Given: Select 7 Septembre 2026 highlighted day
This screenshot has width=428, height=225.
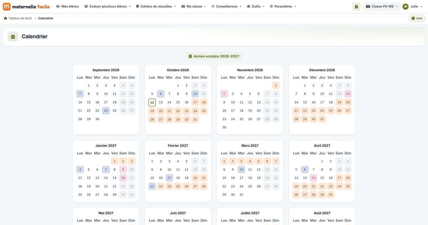Looking at the screenshot, I should coord(80,94).
